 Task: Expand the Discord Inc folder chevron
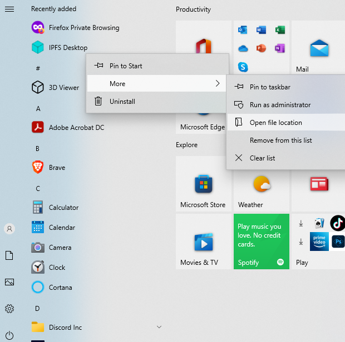(x=159, y=327)
